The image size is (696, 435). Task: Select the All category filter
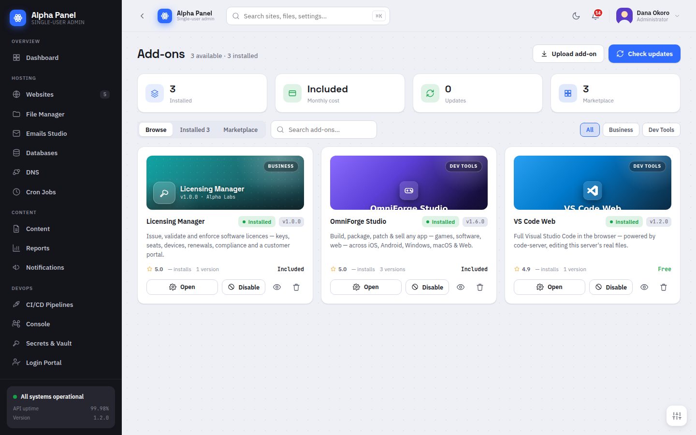tap(590, 130)
